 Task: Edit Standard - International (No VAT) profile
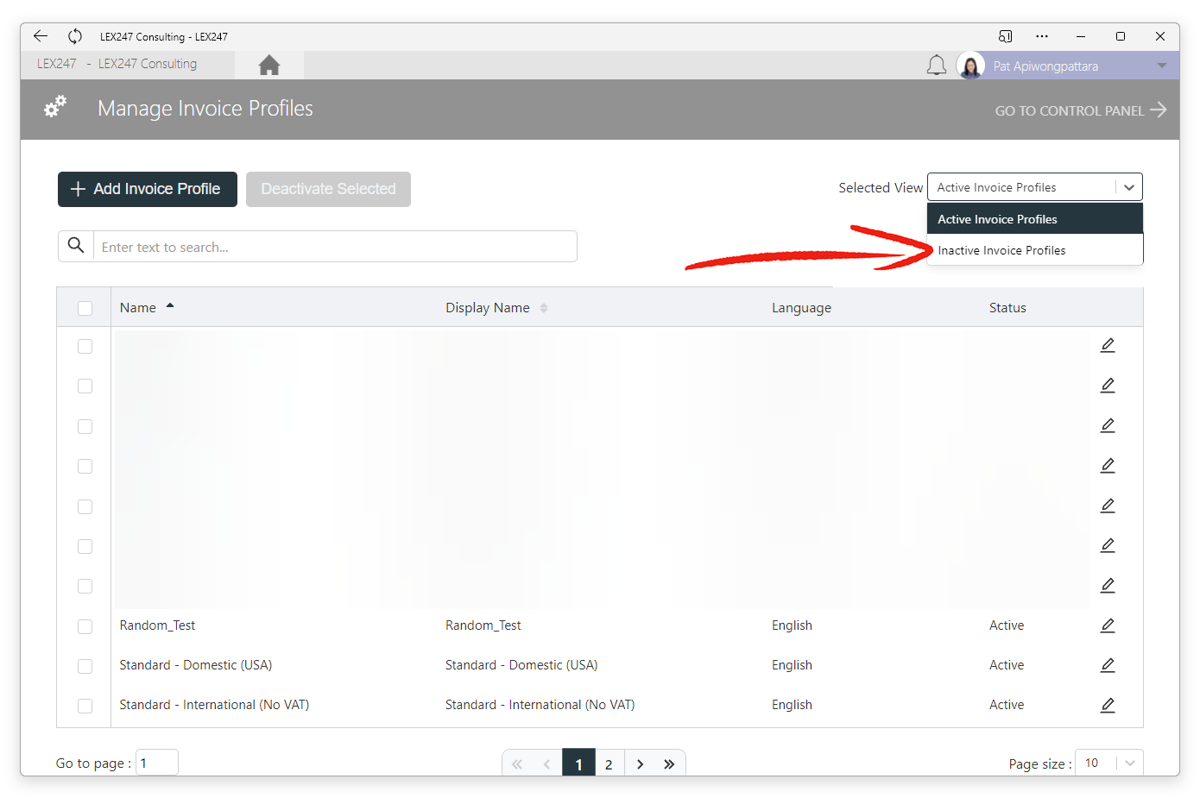[x=1108, y=705]
